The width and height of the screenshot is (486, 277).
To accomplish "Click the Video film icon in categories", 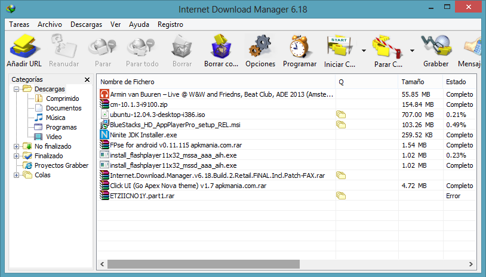I will [x=38, y=137].
